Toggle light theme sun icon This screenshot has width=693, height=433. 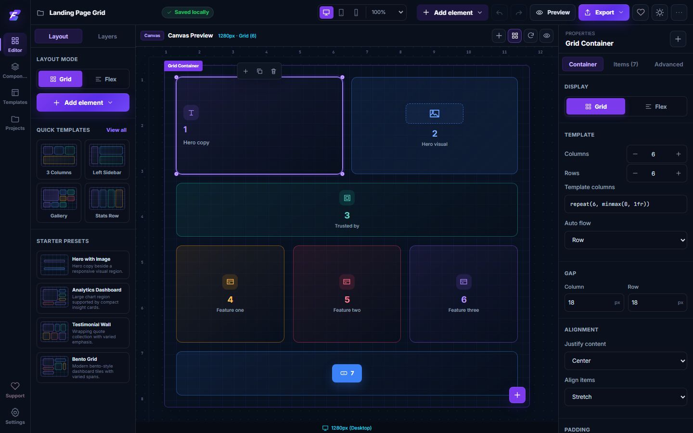(660, 13)
